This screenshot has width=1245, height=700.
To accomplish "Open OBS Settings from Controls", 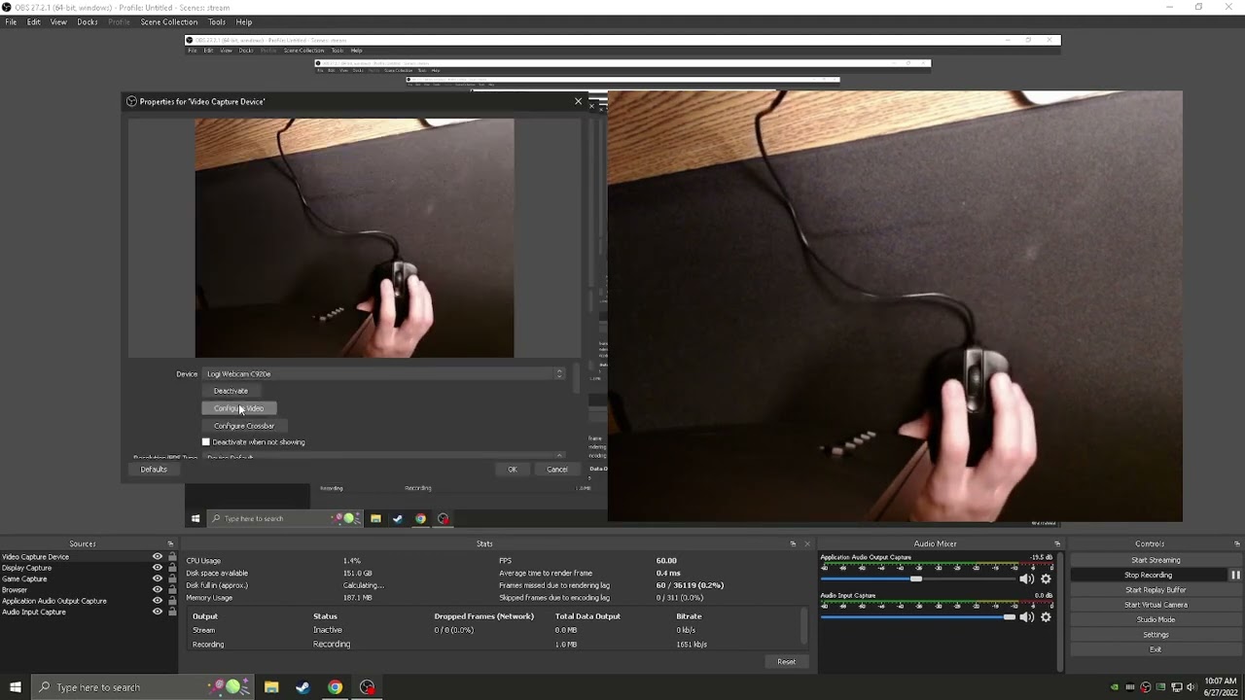I will (x=1156, y=635).
